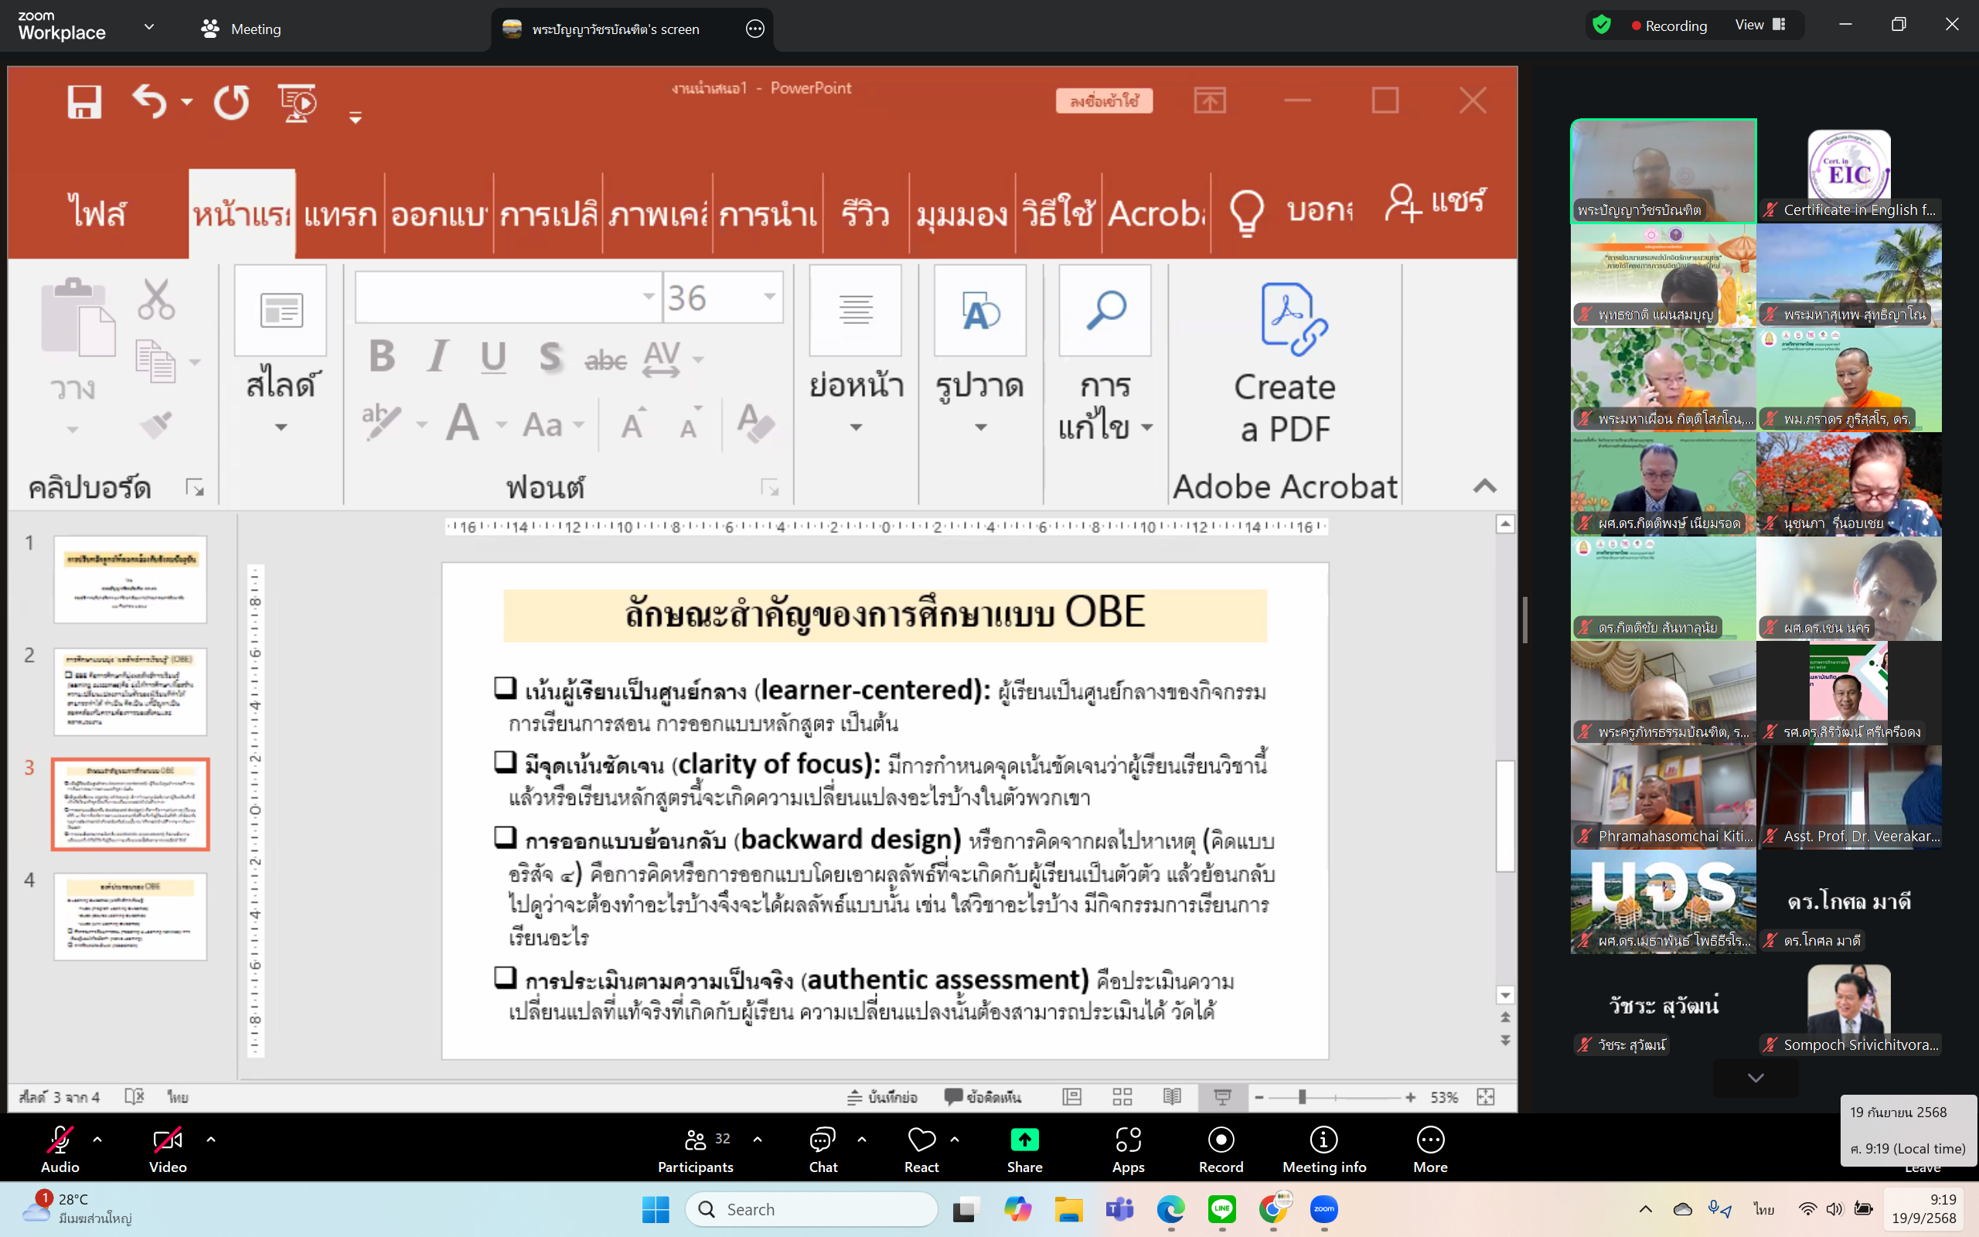This screenshot has width=1979, height=1237.
Task: Click the Save icon in PowerPoint toolbar
Action: (84, 102)
